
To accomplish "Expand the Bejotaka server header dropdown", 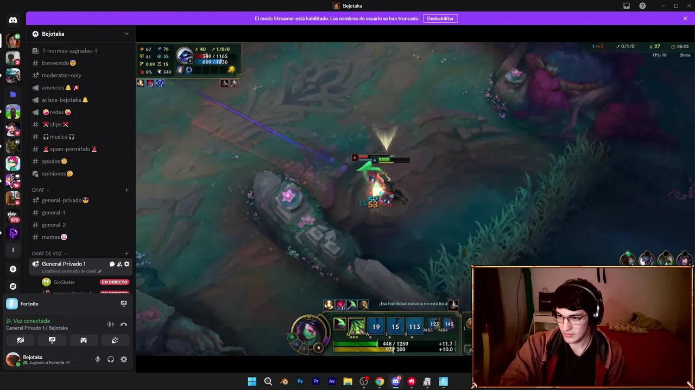I will tap(127, 34).
